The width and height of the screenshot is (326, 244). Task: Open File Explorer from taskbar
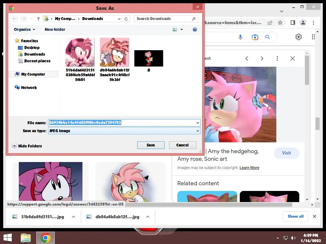pyautogui.click(x=26, y=238)
